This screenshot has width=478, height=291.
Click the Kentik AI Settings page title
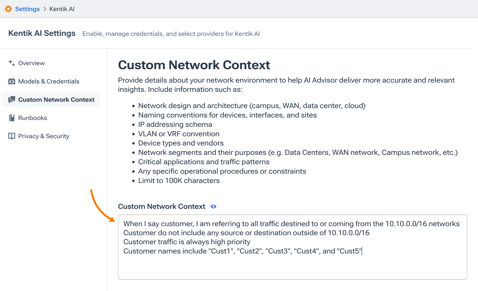coord(42,33)
